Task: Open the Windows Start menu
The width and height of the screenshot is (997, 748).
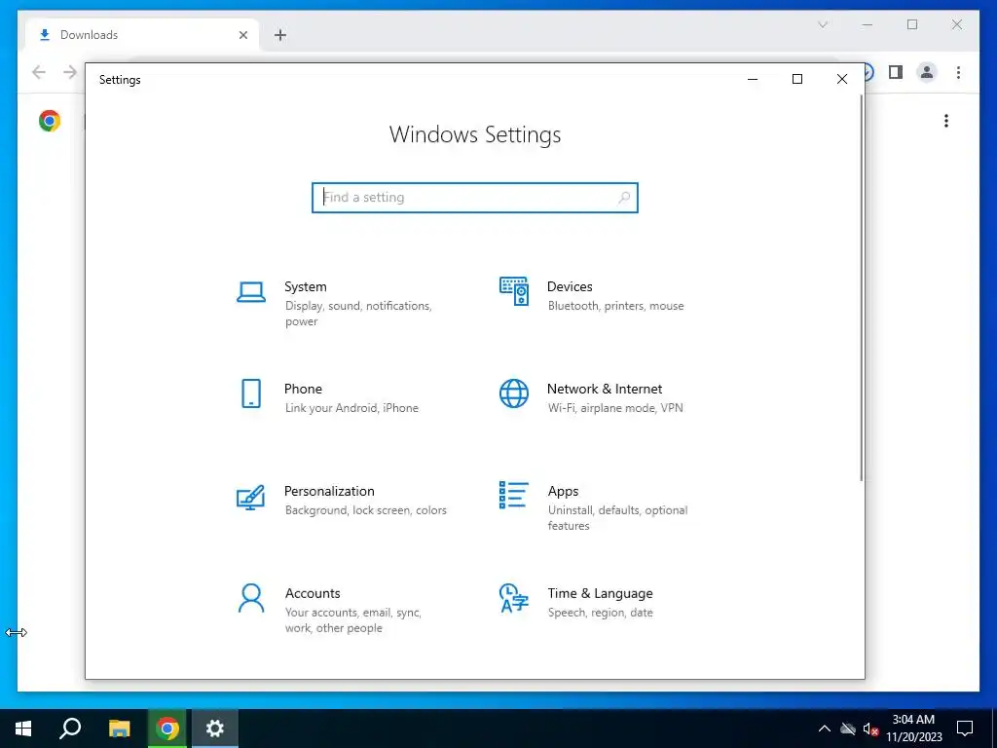Action: (23, 729)
